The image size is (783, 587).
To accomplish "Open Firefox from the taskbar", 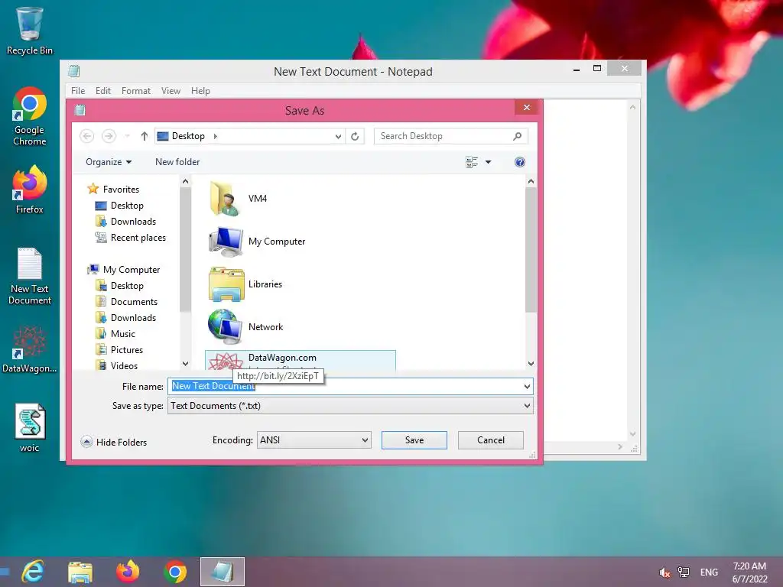I will tap(128, 572).
